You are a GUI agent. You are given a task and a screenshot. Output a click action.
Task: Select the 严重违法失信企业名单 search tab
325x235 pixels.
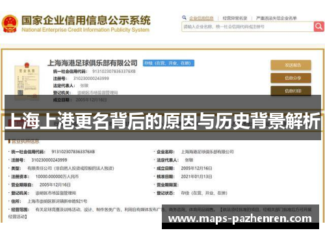(276, 18)
